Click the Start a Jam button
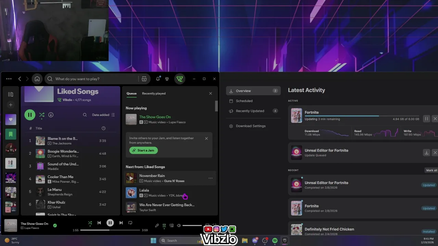Image resolution: width=438 pixels, height=246 pixels. point(143,150)
